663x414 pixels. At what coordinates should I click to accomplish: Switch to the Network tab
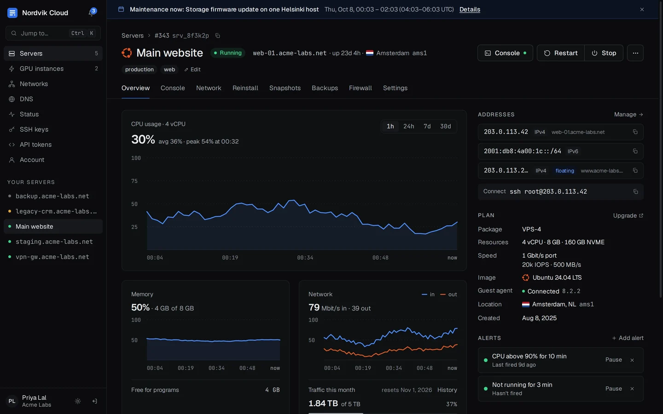pyautogui.click(x=209, y=88)
